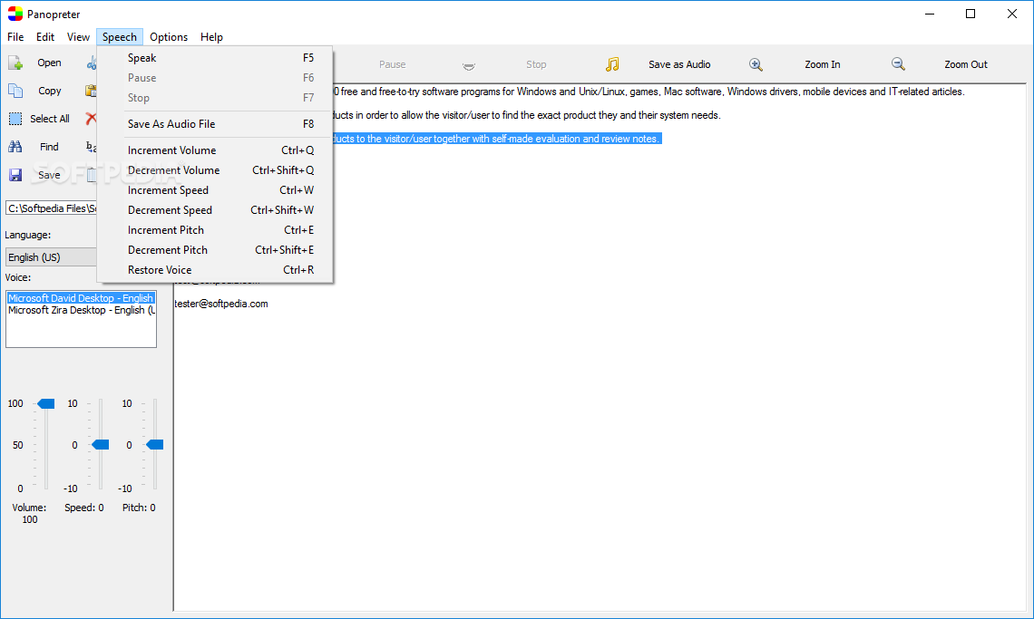1034x619 pixels.
Task: Click the Zoom Out magnifier icon
Action: 898,64
